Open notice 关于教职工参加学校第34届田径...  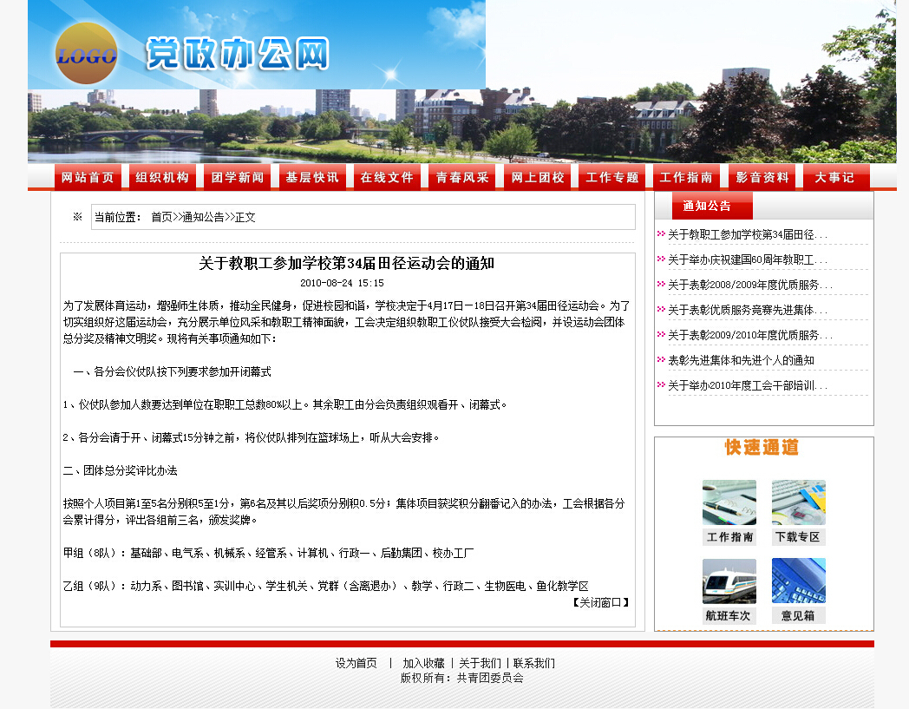pos(748,234)
